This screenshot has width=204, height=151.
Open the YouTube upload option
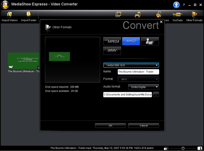[177, 16]
